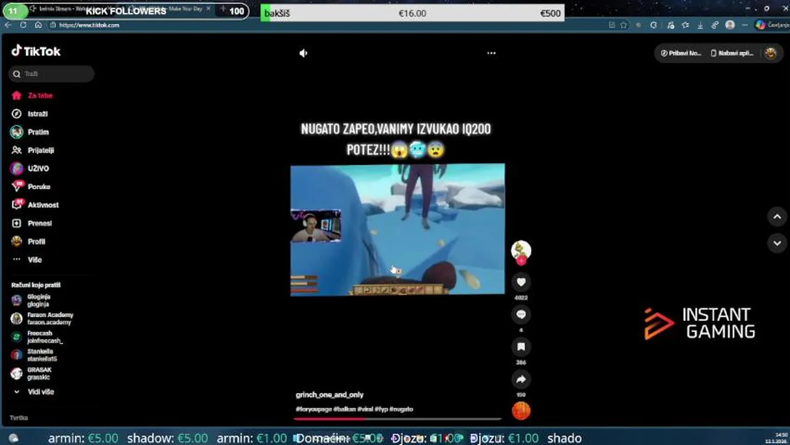Open the Aktivnost notifications
Screen dimensions: 790x445
35,205
